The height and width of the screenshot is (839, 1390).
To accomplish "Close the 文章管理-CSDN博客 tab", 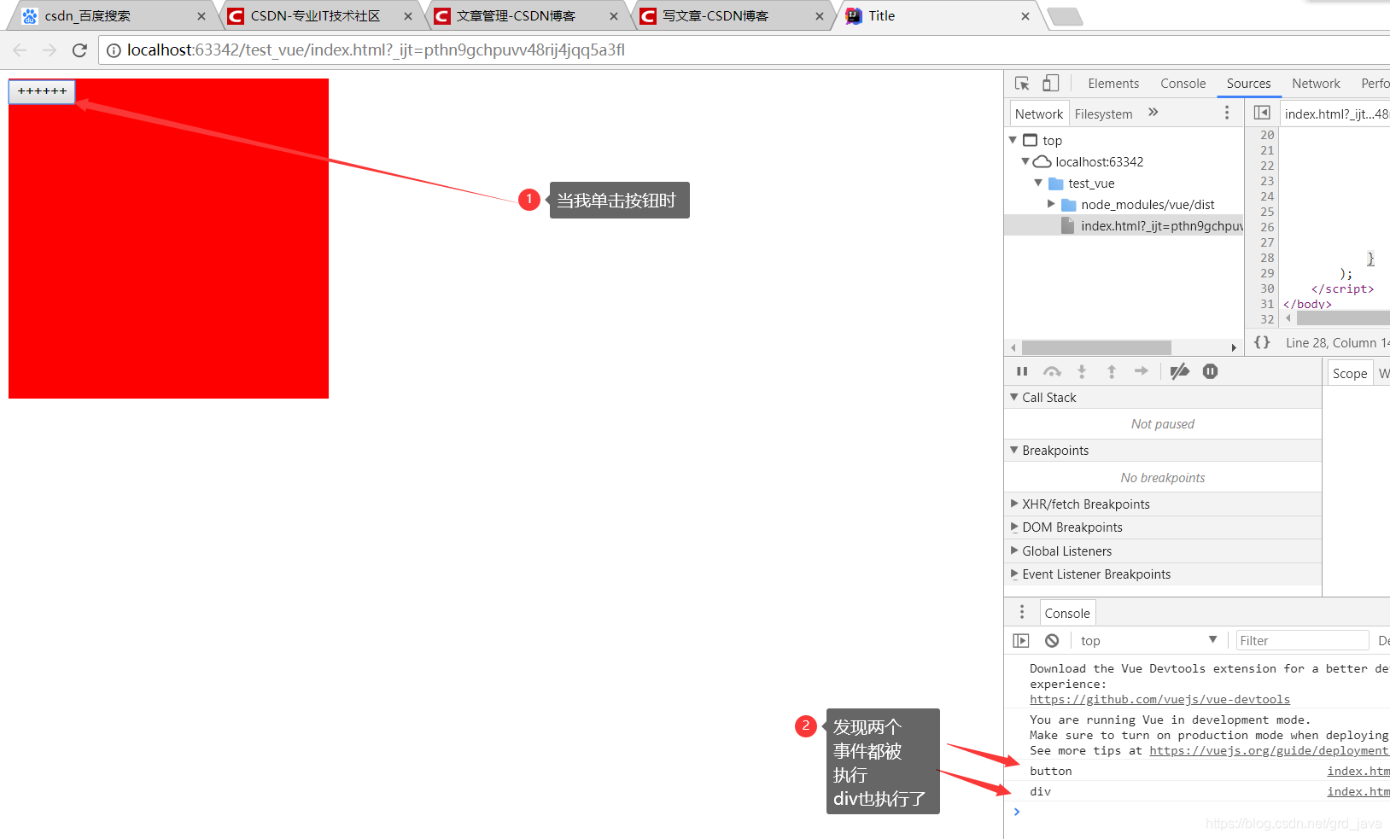I will pyautogui.click(x=614, y=16).
